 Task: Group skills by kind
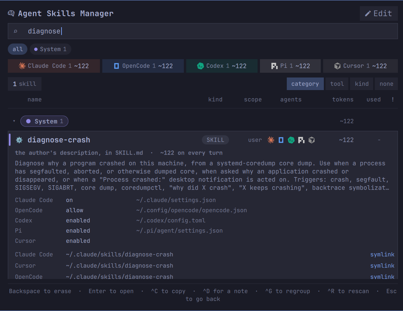click(x=362, y=84)
